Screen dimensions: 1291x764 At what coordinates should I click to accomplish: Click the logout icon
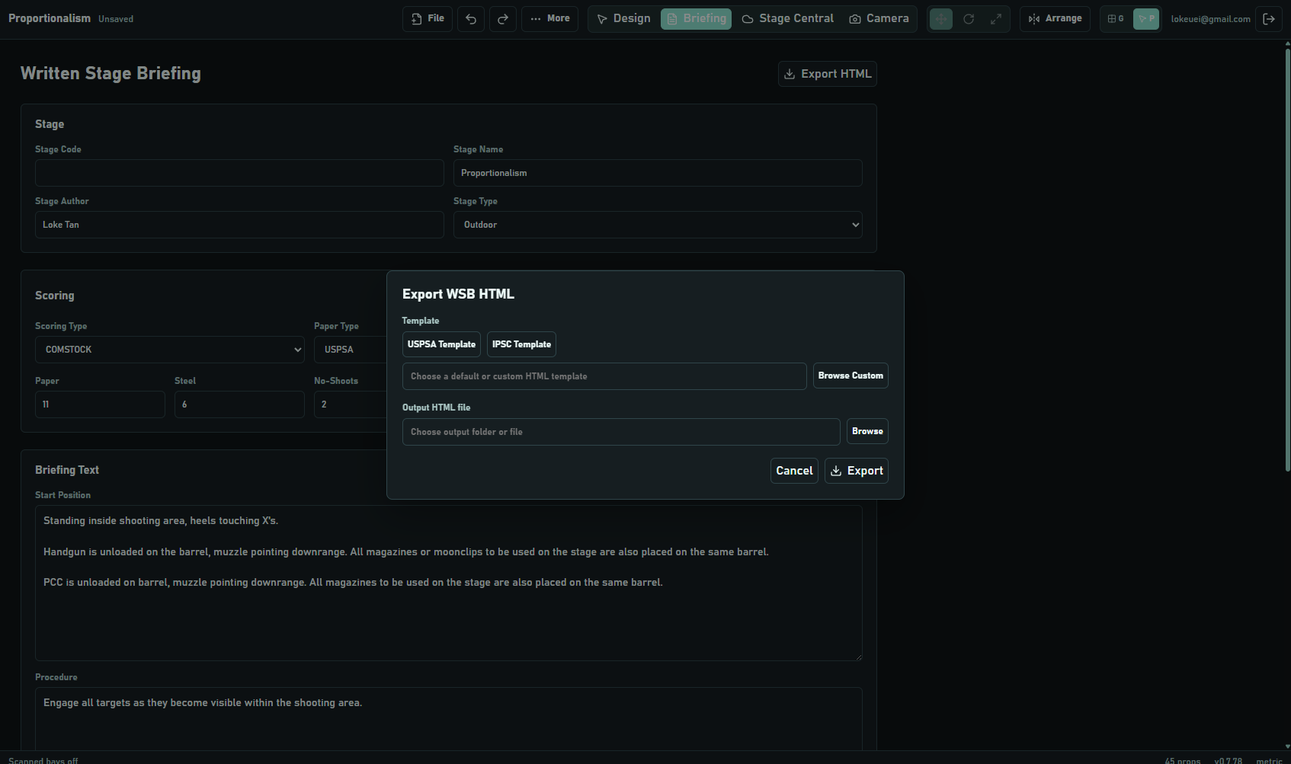pyautogui.click(x=1269, y=19)
